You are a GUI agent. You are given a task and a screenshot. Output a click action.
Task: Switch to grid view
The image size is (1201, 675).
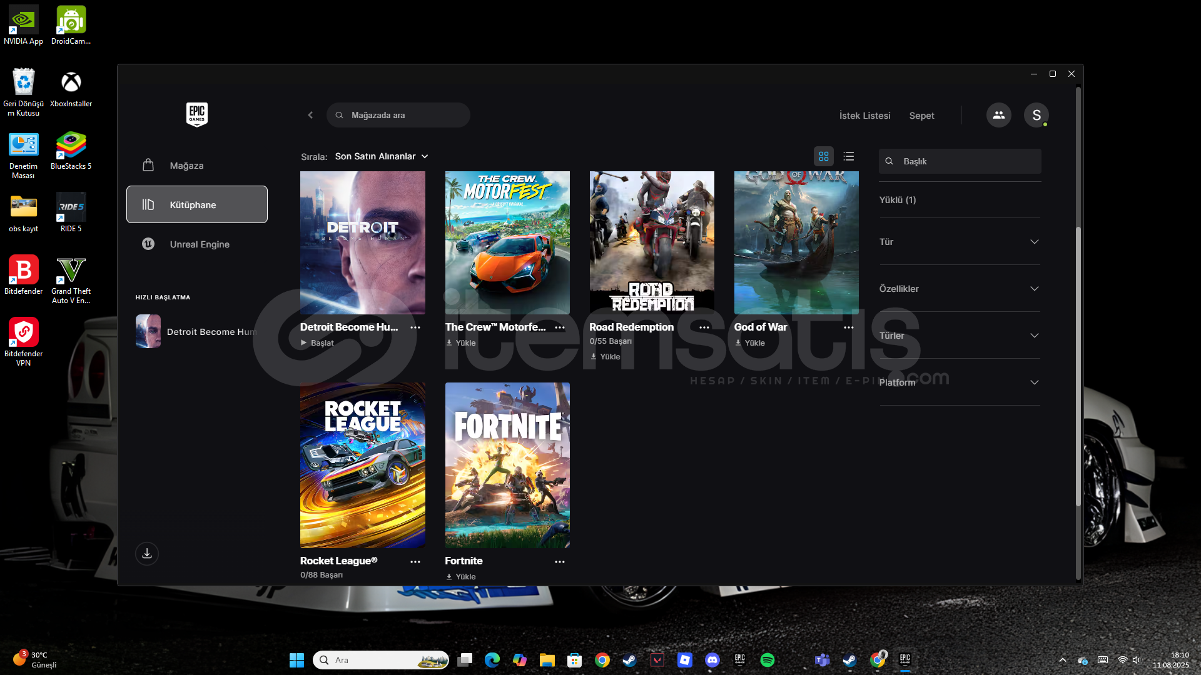(x=824, y=156)
